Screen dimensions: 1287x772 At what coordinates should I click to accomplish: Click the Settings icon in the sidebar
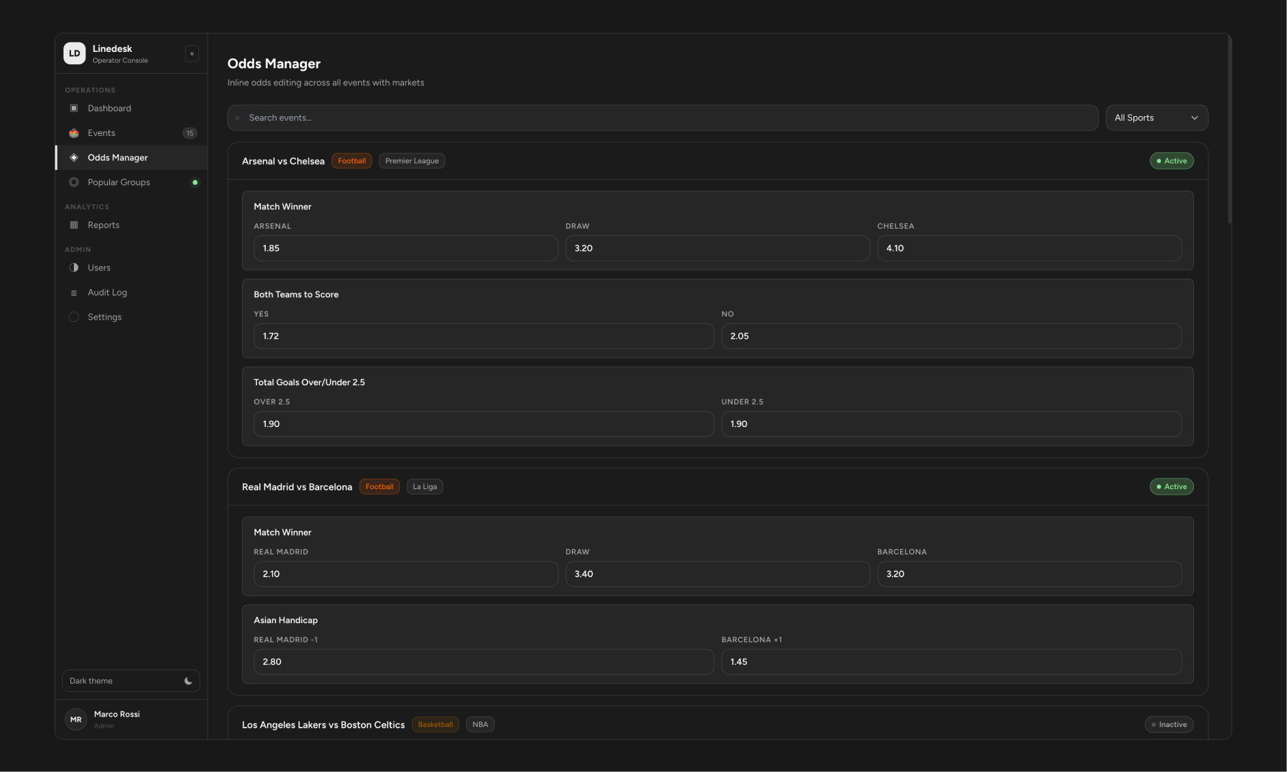74,317
